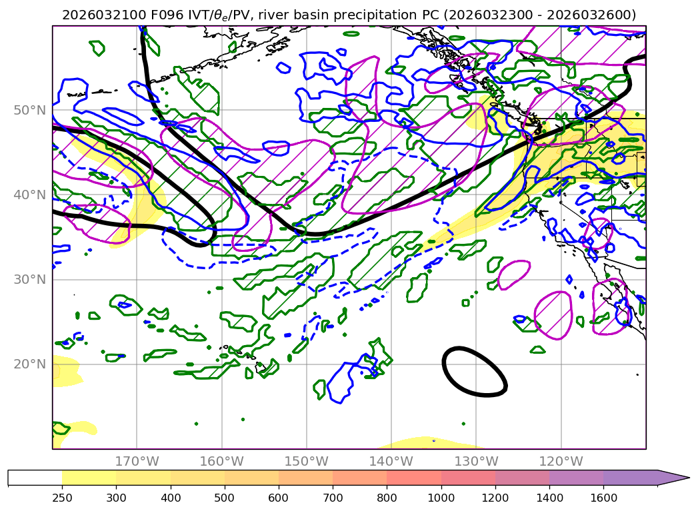Click the white below-250 colorbar segment
698x511 pixels.
click(x=35, y=478)
